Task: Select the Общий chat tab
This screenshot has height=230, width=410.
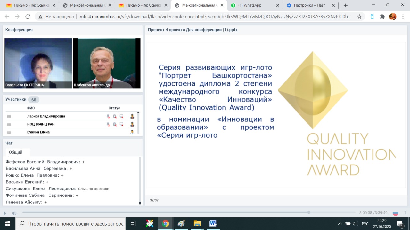Action: click(16, 152)
